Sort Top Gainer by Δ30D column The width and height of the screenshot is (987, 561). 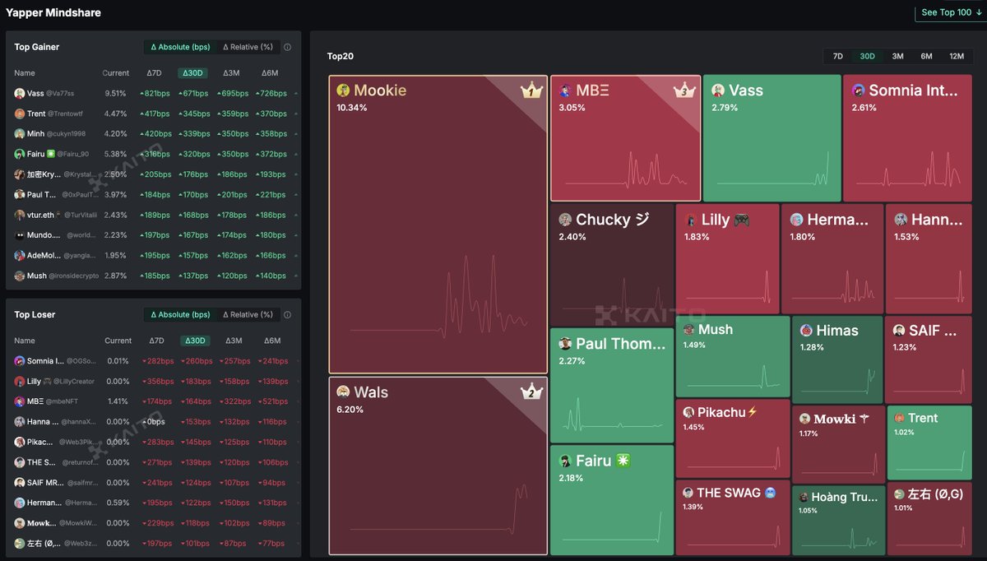coord(194,73)
